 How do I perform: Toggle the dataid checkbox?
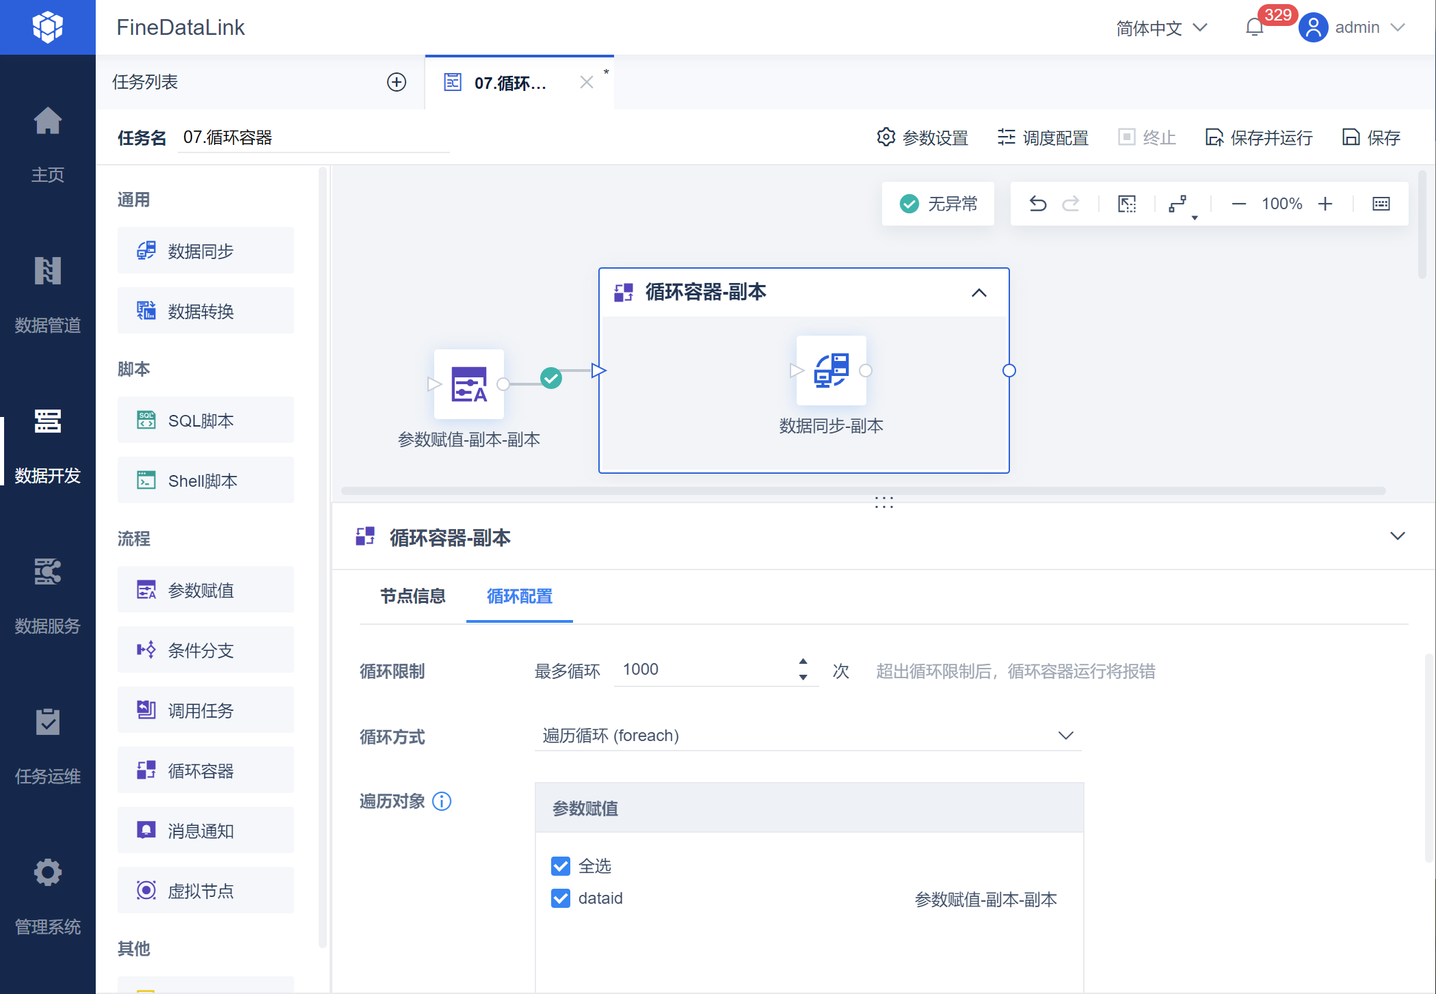(561, 898)
